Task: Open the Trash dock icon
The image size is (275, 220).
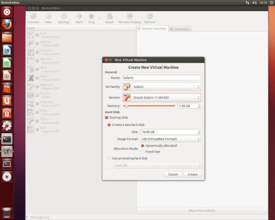Action: (7, 213)
